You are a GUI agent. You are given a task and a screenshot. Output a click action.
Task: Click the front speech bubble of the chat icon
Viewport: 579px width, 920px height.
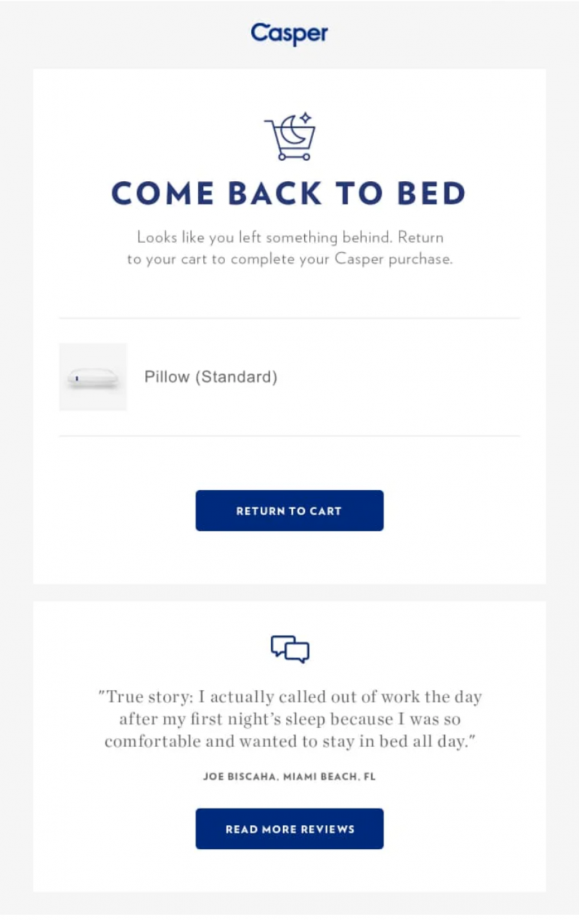coord(297,652)
